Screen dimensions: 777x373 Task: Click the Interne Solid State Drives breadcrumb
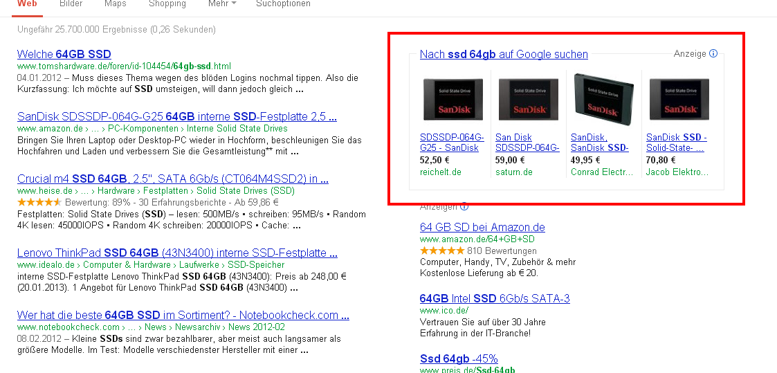[237, 128]
